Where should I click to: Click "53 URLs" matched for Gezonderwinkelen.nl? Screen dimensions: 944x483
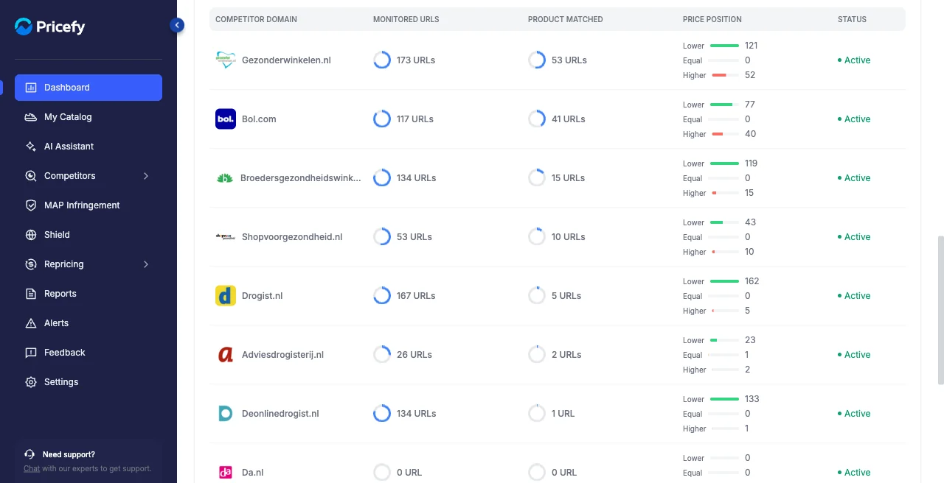point(569,60)
